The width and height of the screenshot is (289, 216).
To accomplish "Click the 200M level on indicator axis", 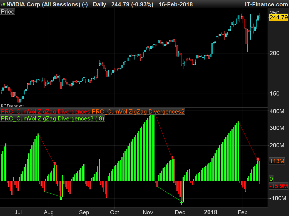I will coord(277,145).
